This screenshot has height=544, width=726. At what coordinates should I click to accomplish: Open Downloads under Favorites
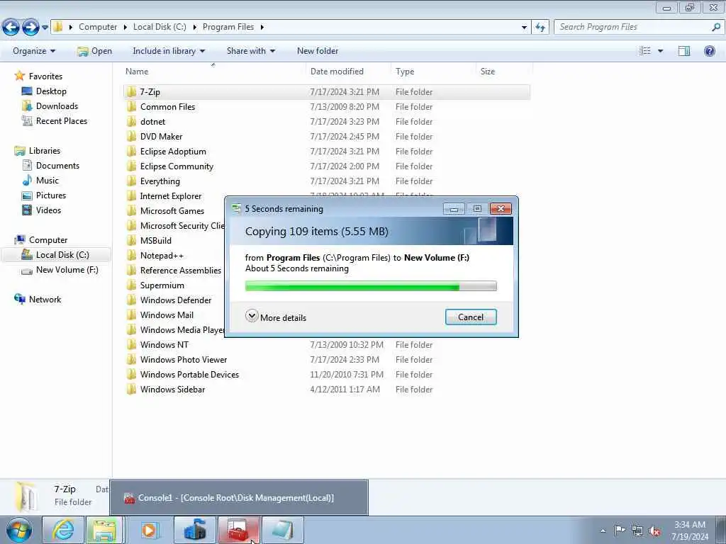(x=57, y=106)
